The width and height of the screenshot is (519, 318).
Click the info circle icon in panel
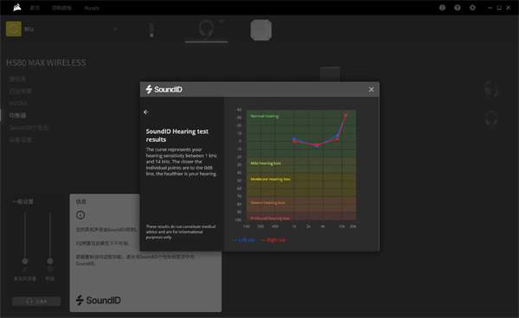click(80, 215)
